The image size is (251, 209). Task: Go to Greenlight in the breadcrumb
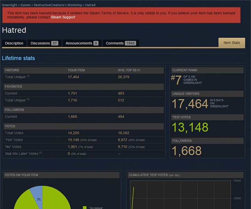click(10, 5)
